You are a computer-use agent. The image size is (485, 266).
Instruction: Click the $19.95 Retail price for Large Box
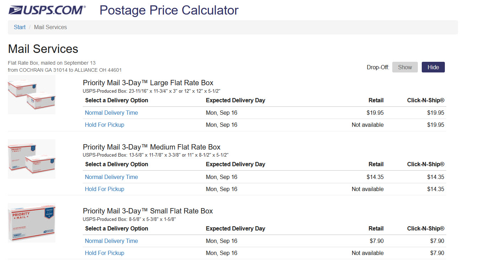(375, 113)
